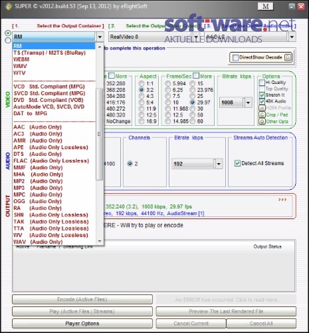Set frame rate to 23.976
The height and width of the screenshot is (333, 309).
tap(193, 90)
